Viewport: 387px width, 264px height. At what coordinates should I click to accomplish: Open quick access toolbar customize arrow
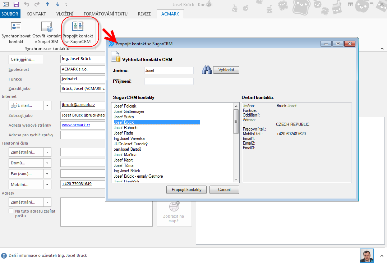tap(66, 4)
